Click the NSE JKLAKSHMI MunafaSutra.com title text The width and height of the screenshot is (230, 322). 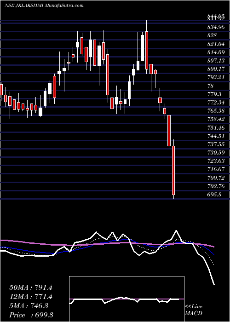point(44,6)
